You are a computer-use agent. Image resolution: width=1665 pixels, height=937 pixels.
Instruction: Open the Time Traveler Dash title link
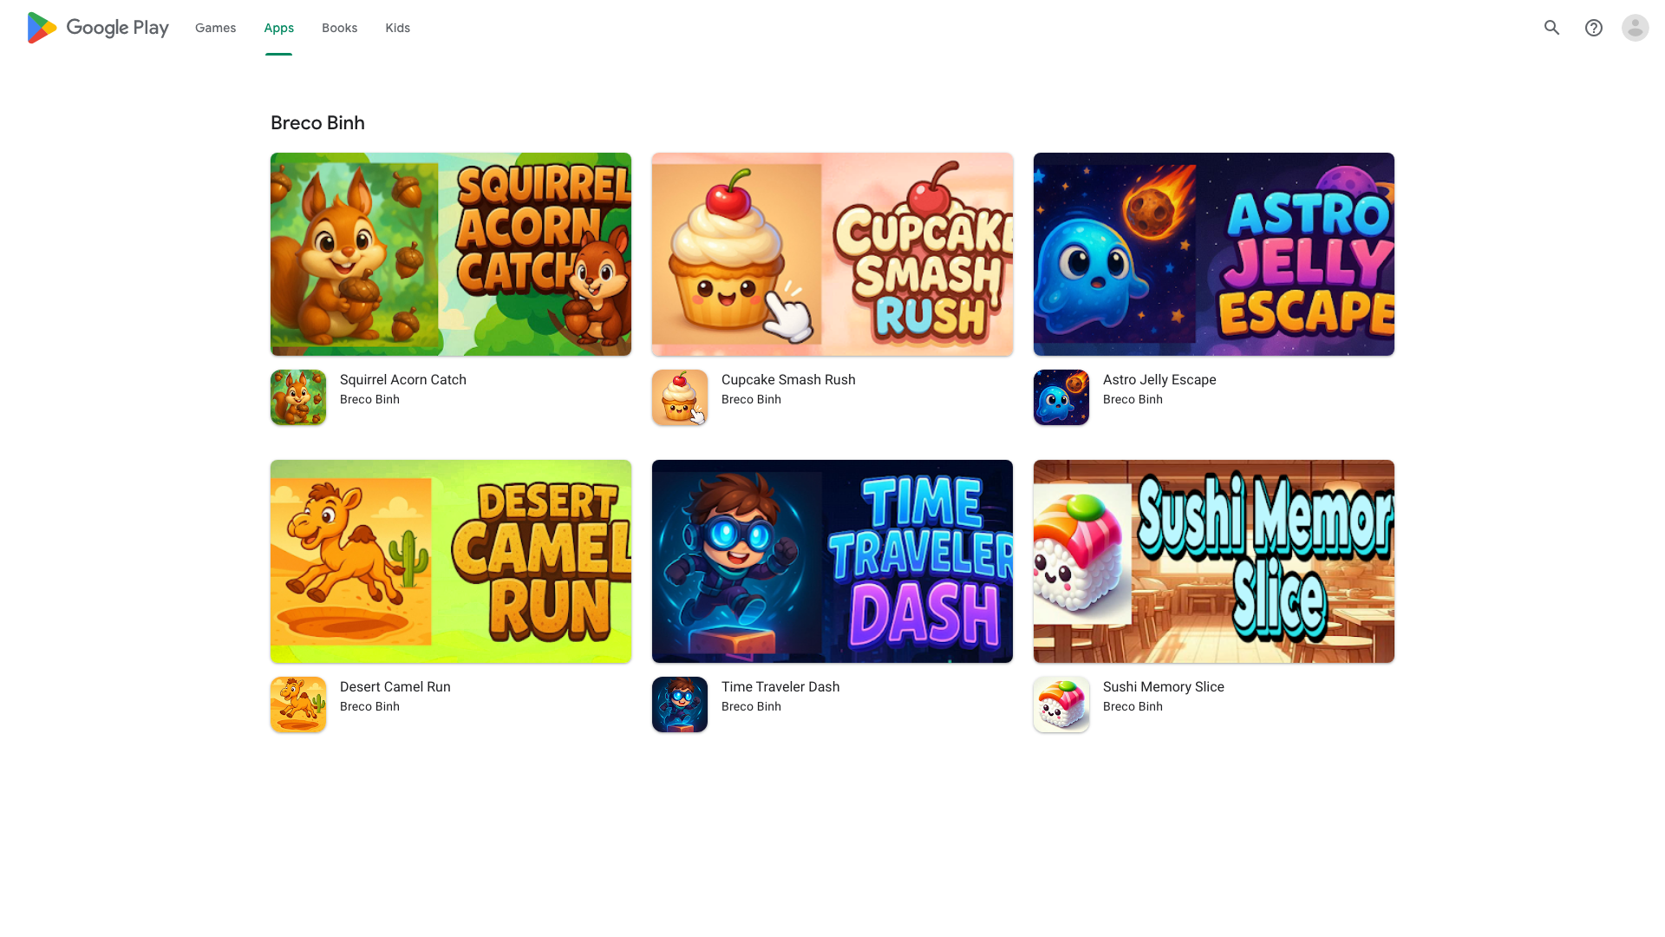pos(780,687)
